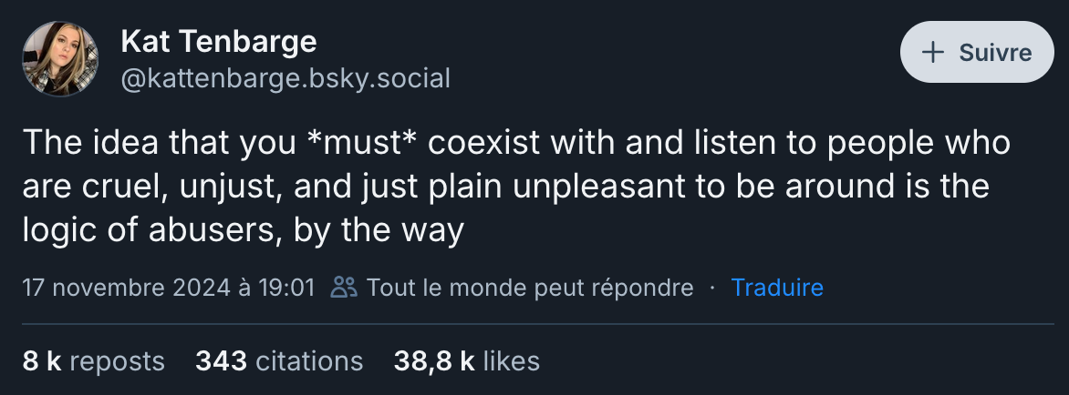Click the bold "38,8 k" like count

coord(433,361)
